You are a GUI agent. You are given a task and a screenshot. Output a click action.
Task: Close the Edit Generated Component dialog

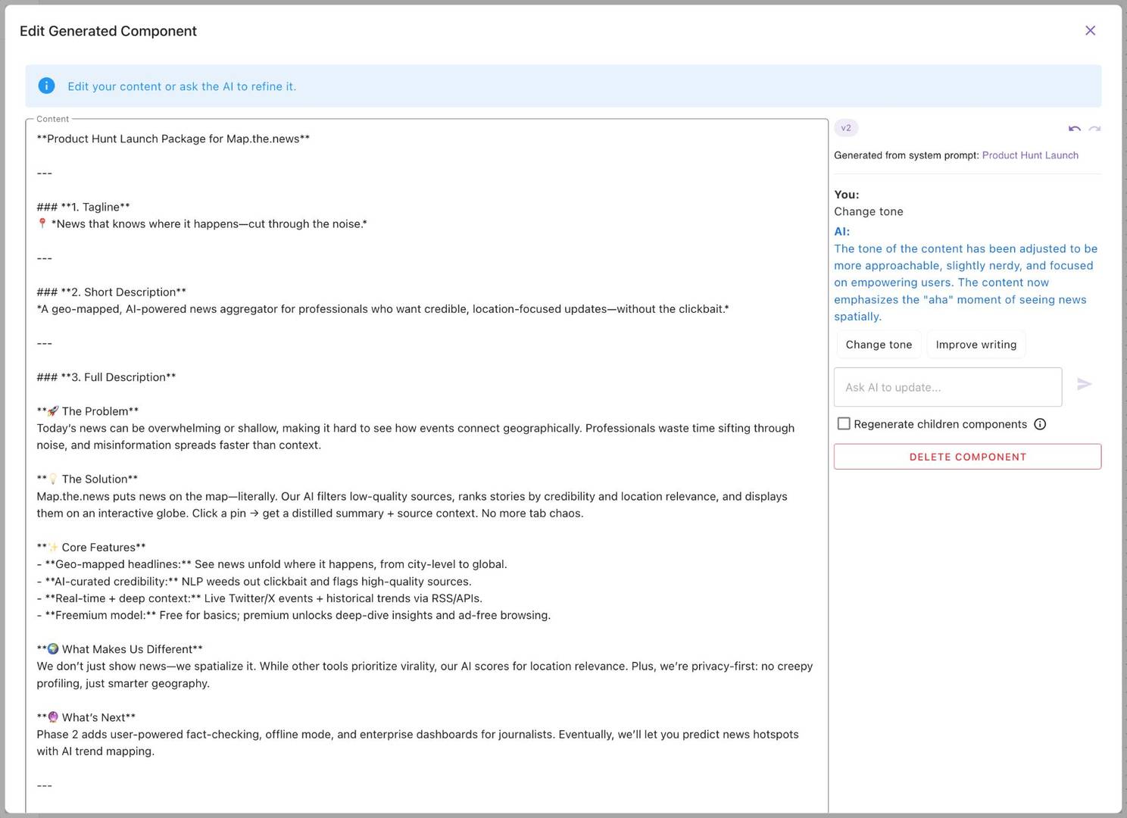[x=1090, y=30]
